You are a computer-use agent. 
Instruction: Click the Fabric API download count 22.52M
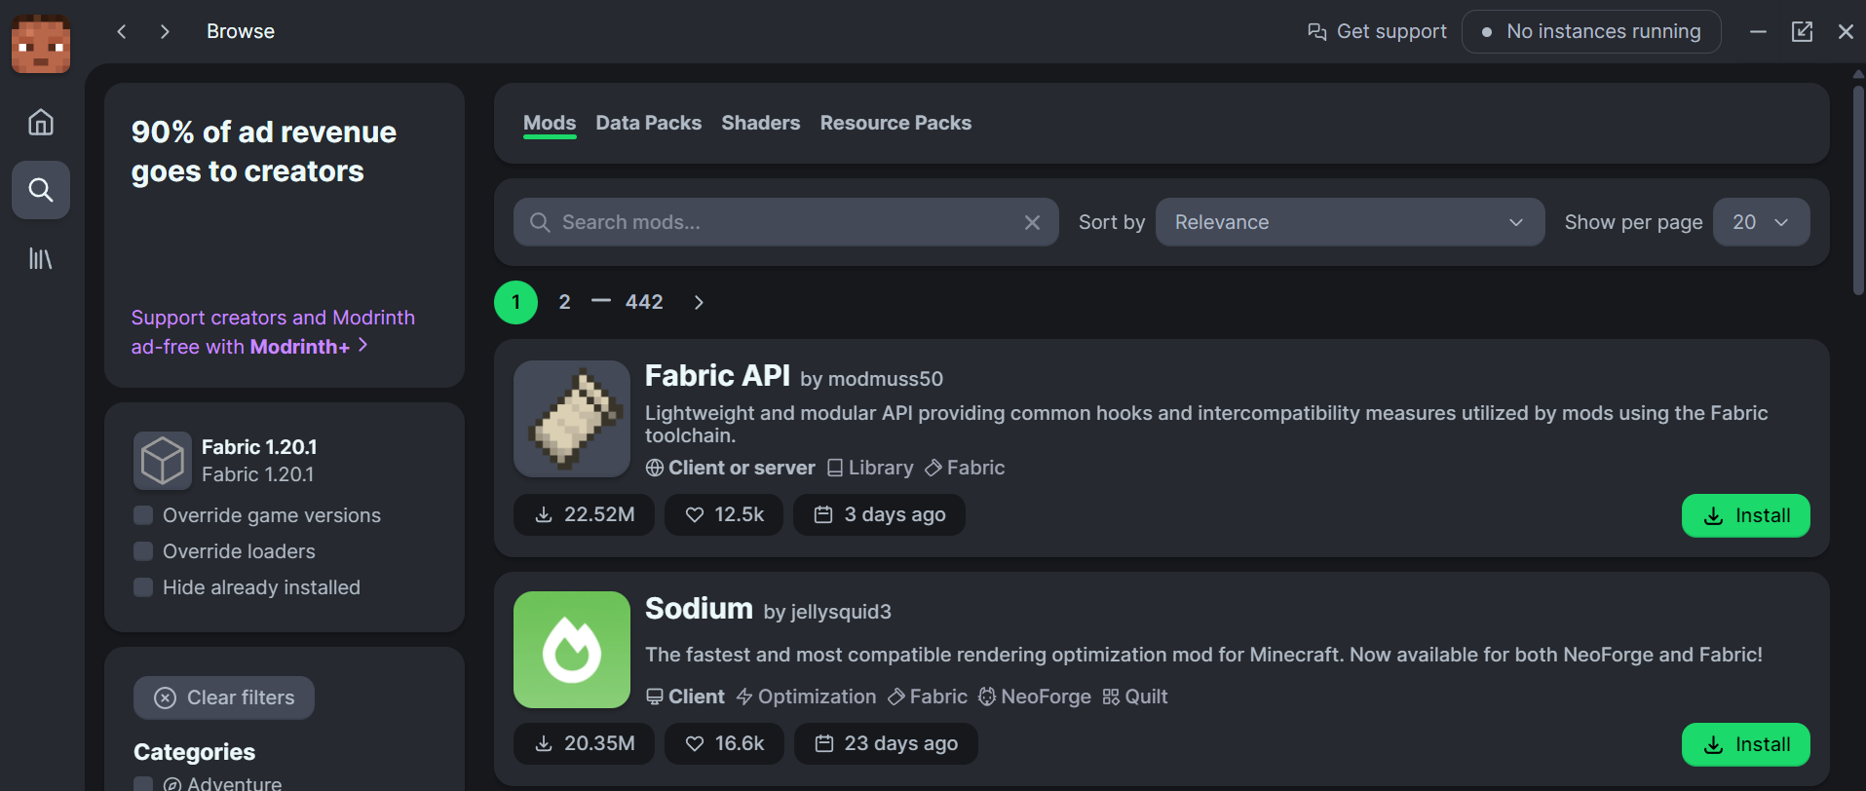[x=584, y=514]
